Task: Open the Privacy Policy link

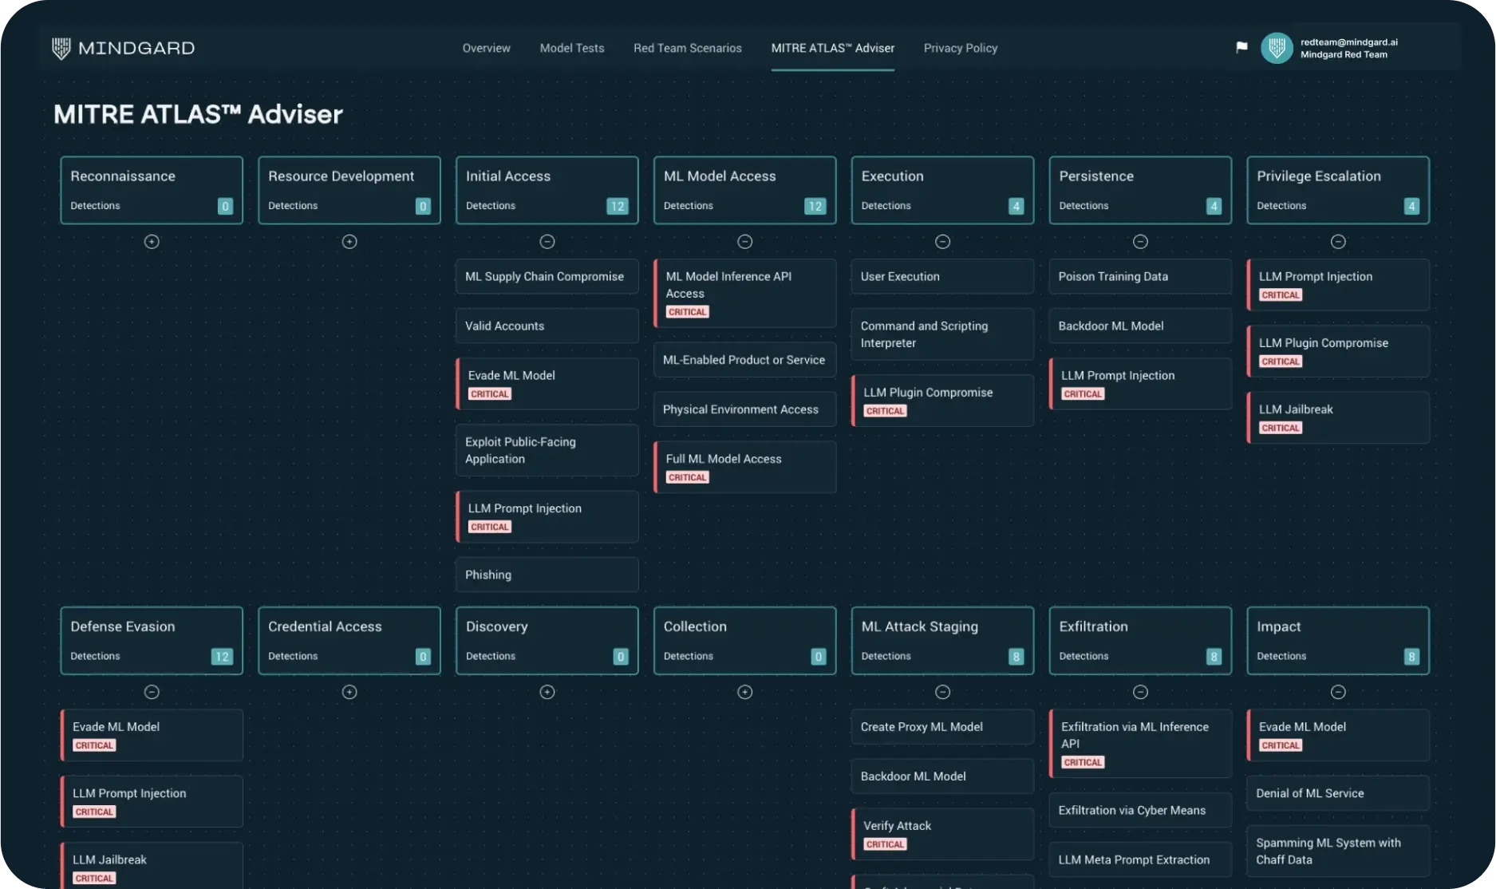Action: coord(961,48)
